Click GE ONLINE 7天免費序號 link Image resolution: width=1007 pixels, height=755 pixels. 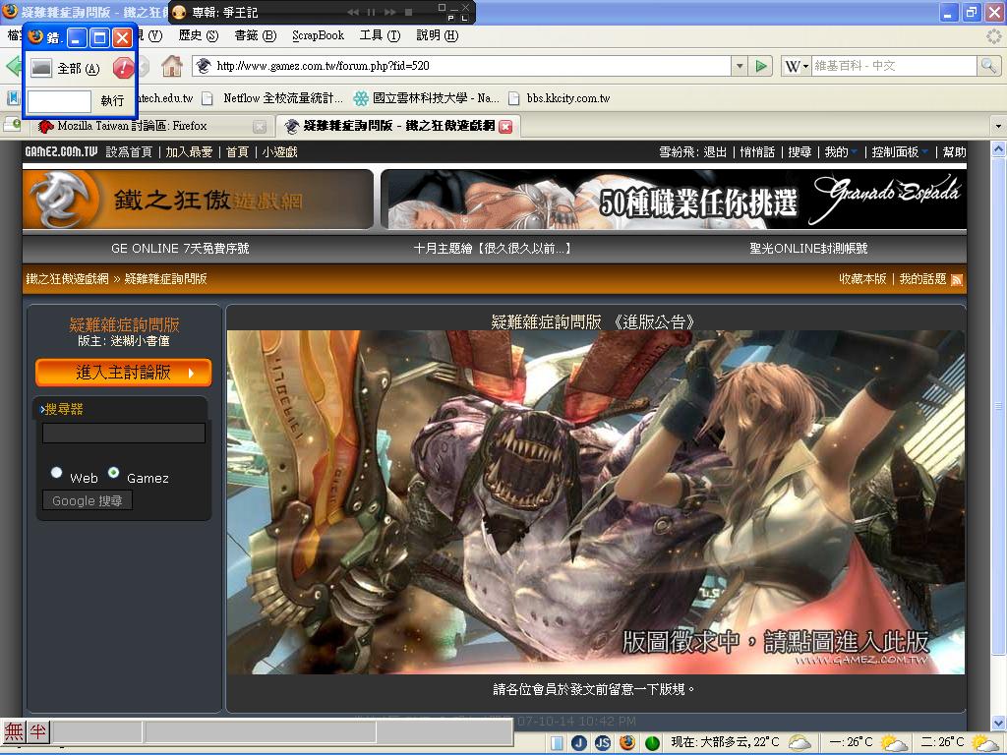[180, 249]
